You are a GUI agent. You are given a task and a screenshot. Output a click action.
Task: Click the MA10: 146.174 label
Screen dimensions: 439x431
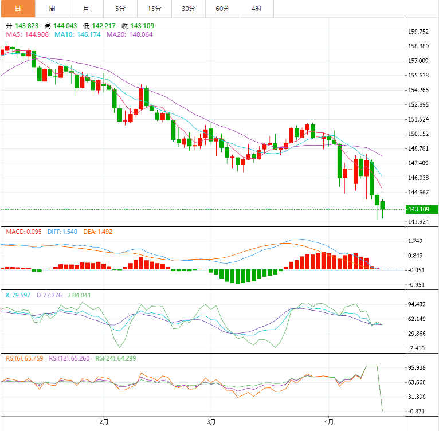point(77,34)
